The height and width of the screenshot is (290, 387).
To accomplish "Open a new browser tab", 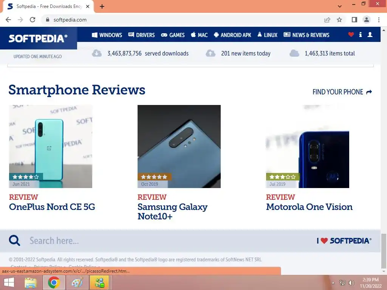I will point(102,6).
